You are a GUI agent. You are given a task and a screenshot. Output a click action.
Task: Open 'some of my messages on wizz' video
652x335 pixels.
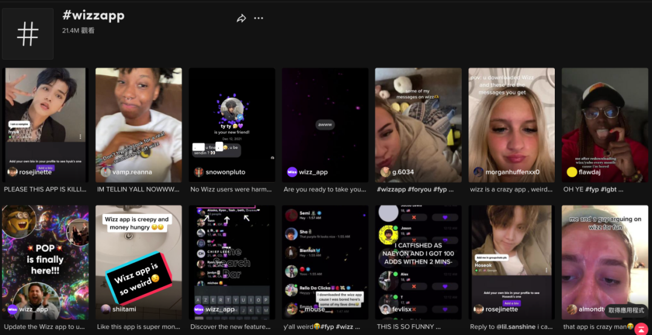(418, 125)
